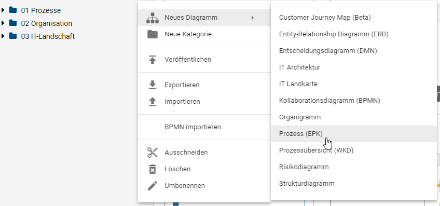
Task: Select Importieren menu entry
Action: point(204,102)
